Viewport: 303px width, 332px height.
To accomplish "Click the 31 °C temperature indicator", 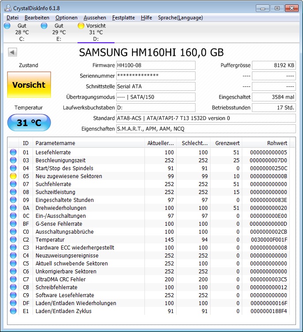I will [29, 123].
